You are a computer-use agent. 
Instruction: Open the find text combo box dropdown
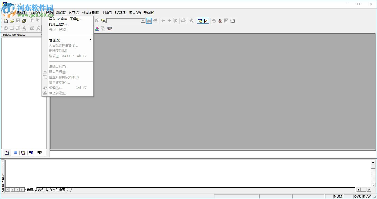[x=143, y=21]
